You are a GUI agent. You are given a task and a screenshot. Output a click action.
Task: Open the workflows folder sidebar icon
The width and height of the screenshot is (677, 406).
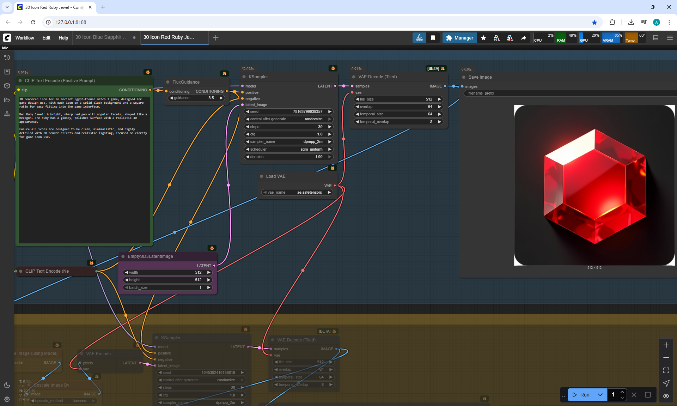coord(7,100)
